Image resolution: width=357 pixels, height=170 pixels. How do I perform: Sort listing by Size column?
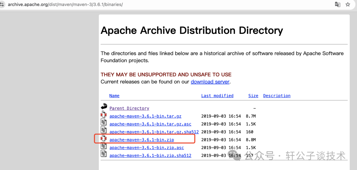tap(253, 96)
